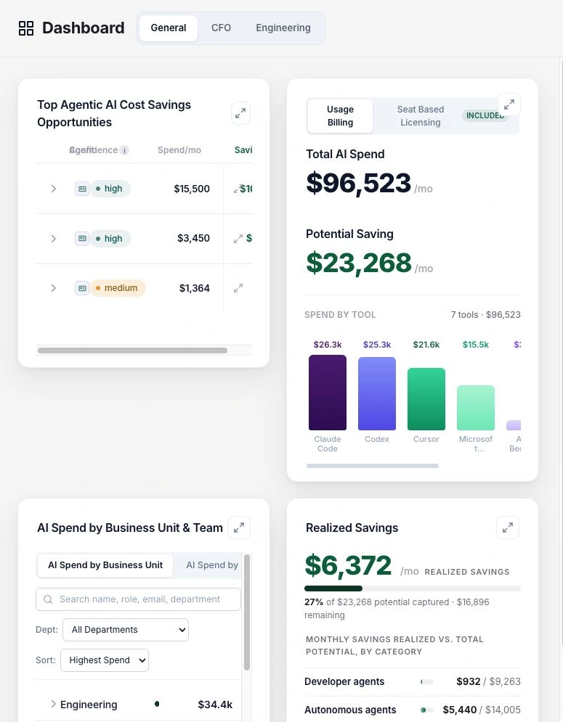Open the Highest Spend sort dropdown
Image resolution: width=563 pixels, height=722 pixels.
point(104,660)
